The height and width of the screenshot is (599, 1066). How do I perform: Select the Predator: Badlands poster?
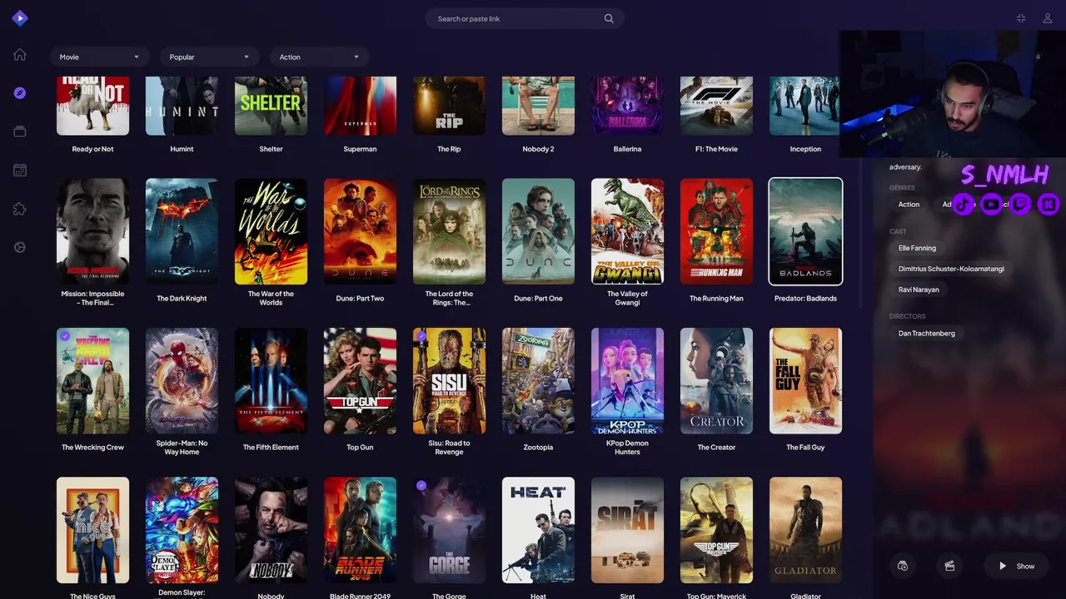pos(805,231)
